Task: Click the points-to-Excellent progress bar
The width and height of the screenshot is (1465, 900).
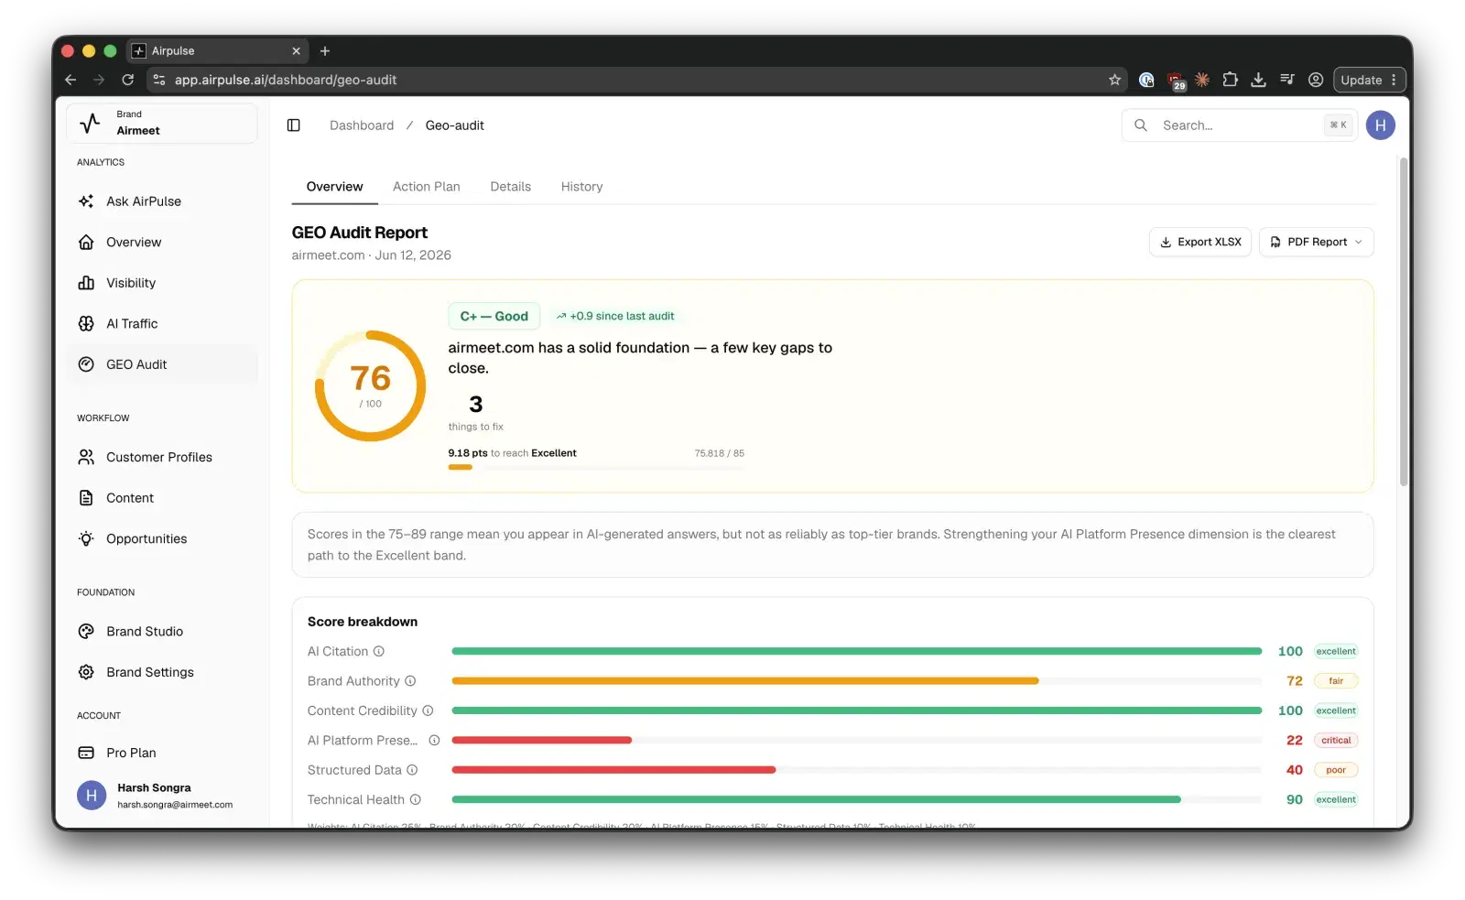Action: coord(596,467)
